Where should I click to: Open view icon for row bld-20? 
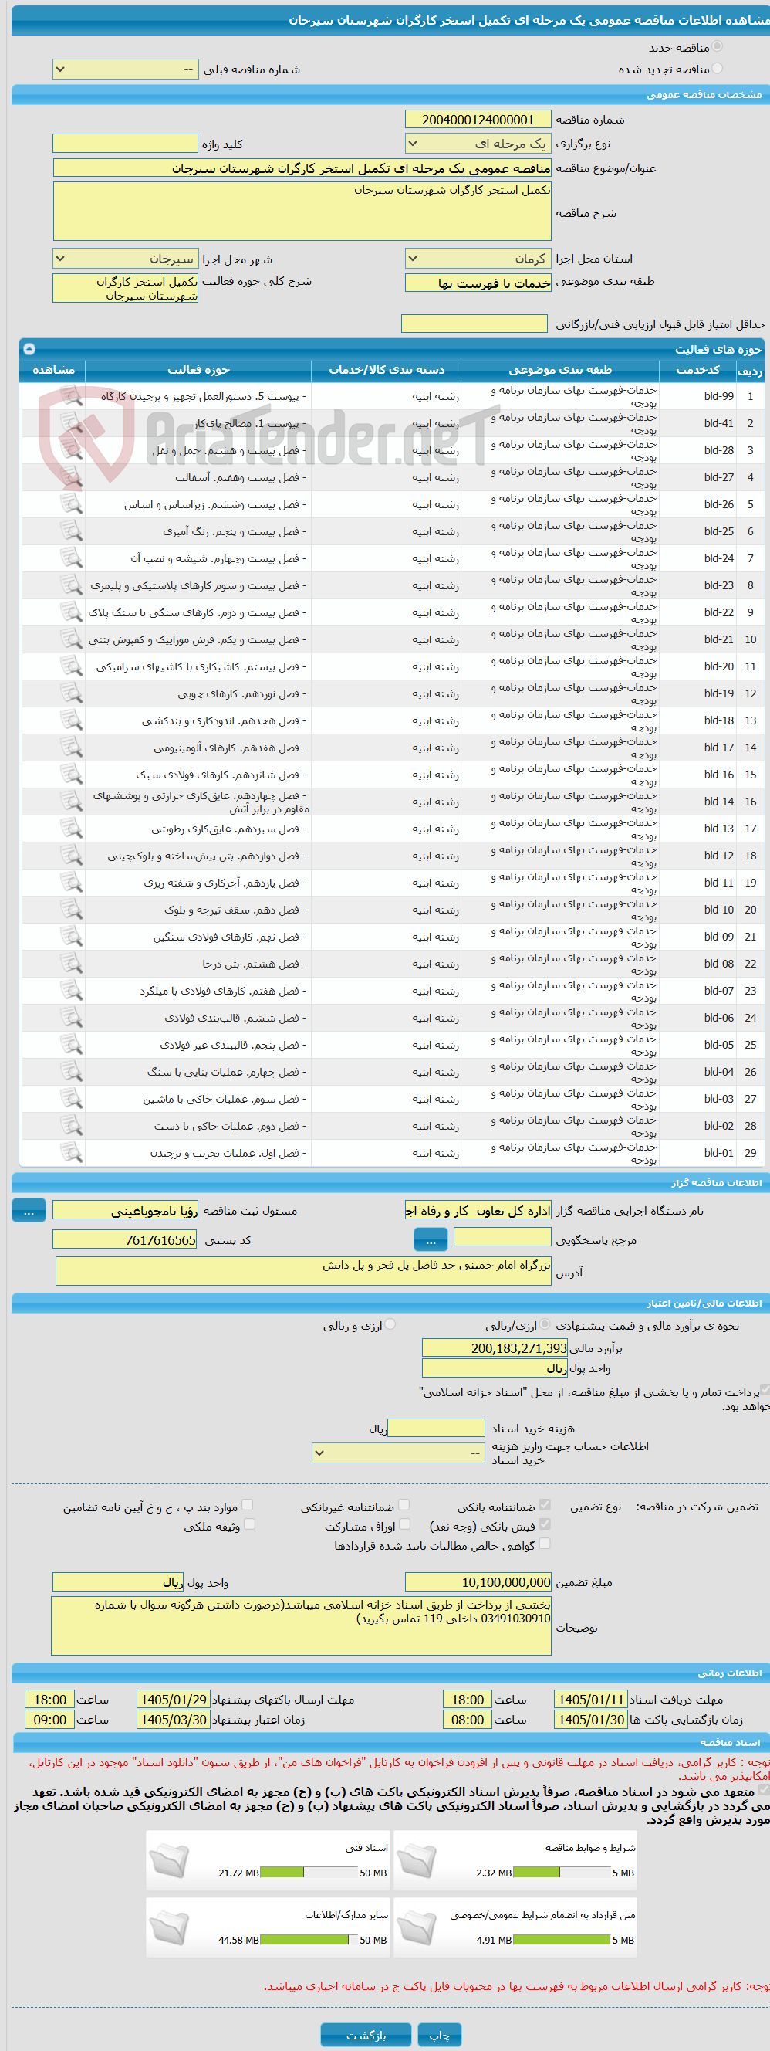coord(72,666)
